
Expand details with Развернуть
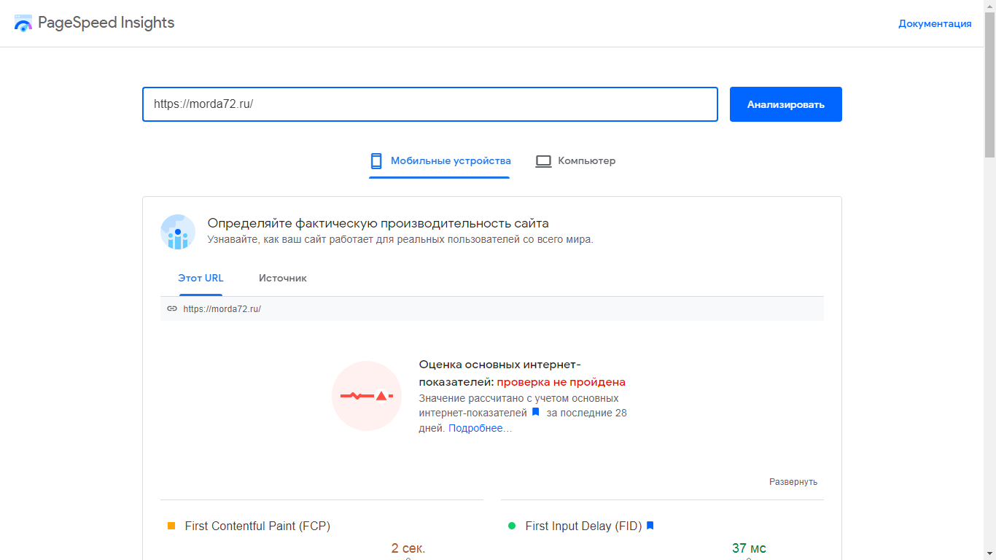(793, 482)
